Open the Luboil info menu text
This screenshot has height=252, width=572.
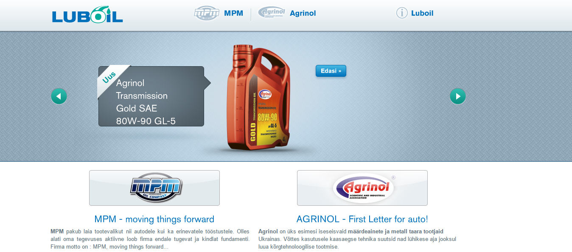[x=422, y=13]
